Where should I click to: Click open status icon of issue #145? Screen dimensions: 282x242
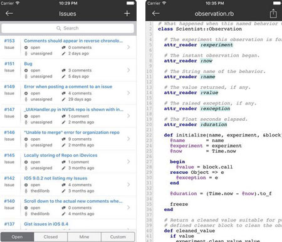pyautogui.click(x=26, y=162)
